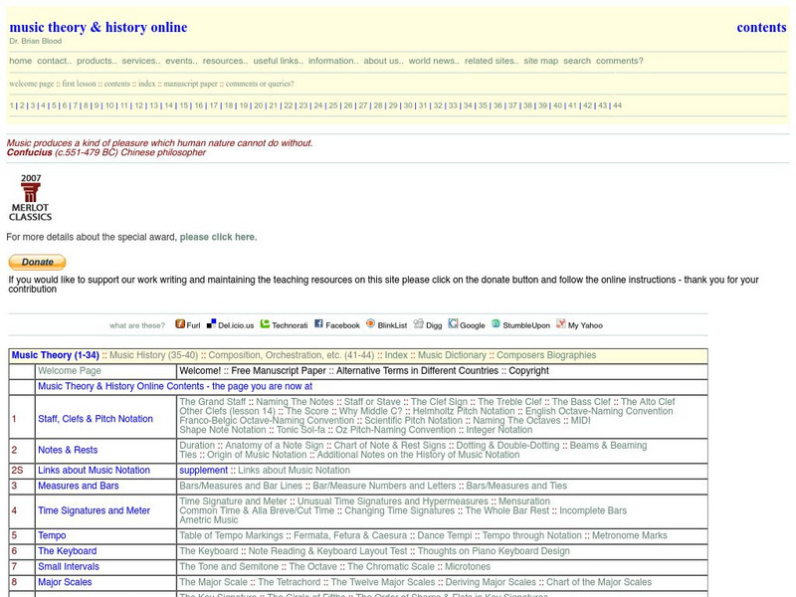
Task: Open 'Links about Music Notation' lesson 2S
Action: tap(94, 470)
